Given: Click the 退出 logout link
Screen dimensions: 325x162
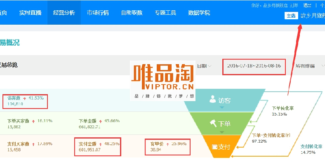Looking at the screenshot, I should pos(307,5).
